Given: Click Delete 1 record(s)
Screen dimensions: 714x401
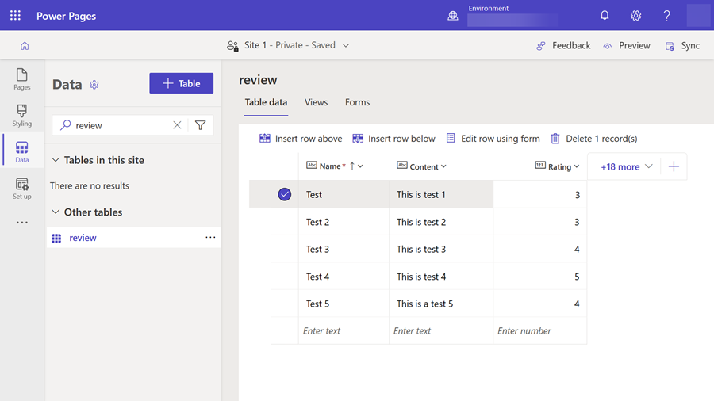Looking at the screenshot, I should [594, 139].
